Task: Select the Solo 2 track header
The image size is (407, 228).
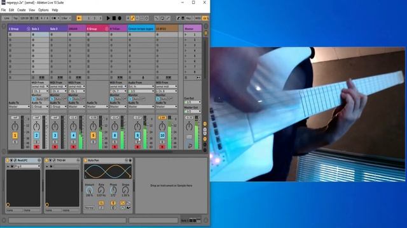Action: point(59,28)
